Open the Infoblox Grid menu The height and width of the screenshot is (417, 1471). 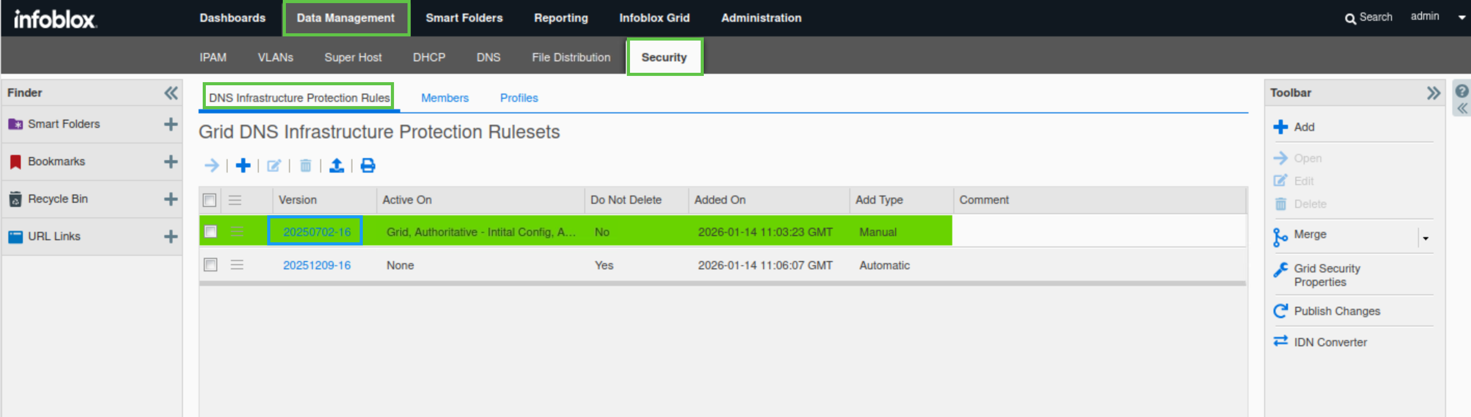coord(654,18)
